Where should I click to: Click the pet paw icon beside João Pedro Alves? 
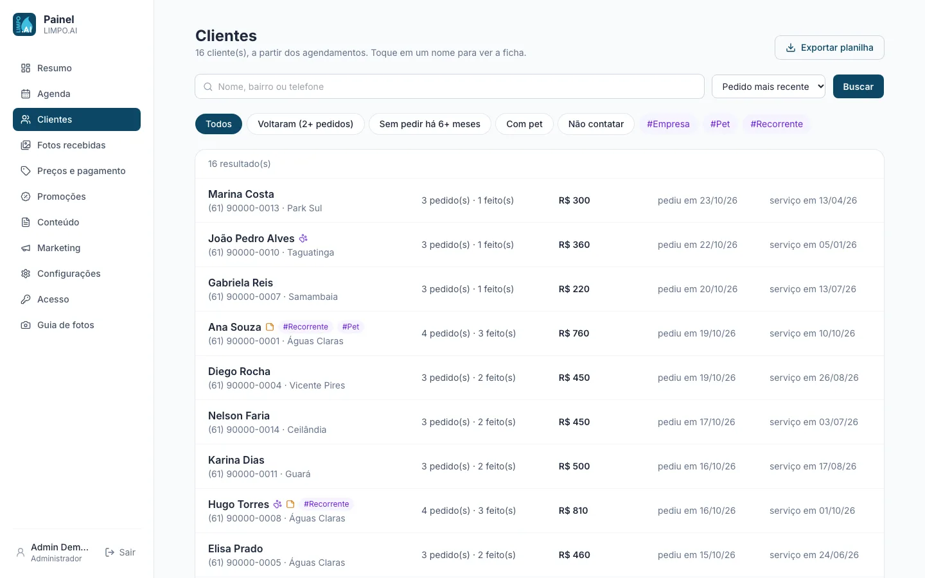[303, 238]
